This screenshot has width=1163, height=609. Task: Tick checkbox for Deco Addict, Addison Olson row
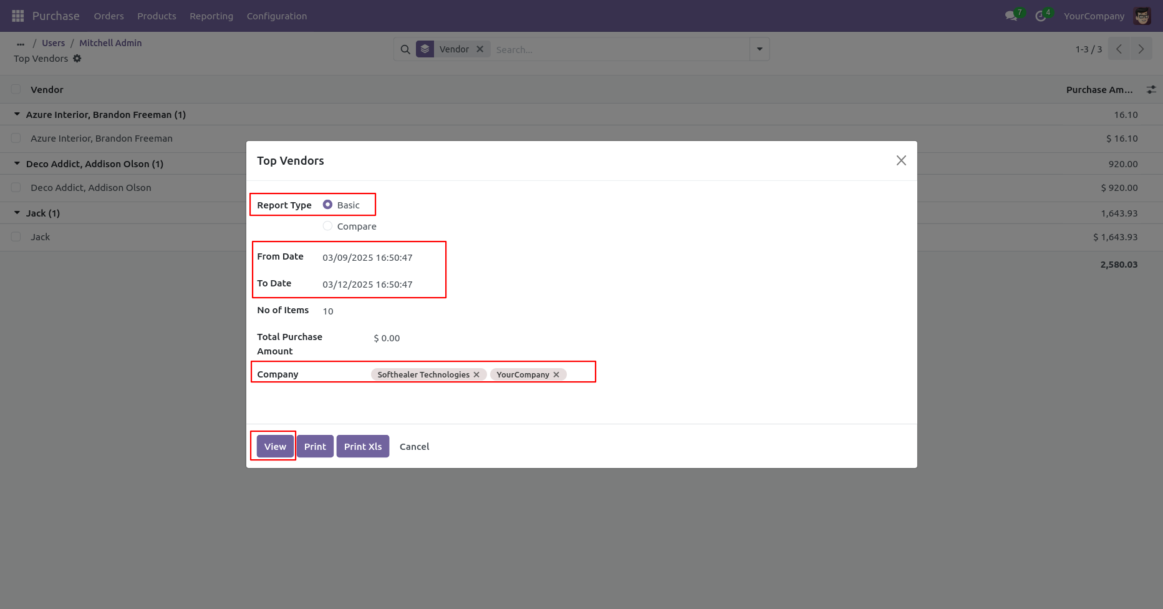[16, 187]
